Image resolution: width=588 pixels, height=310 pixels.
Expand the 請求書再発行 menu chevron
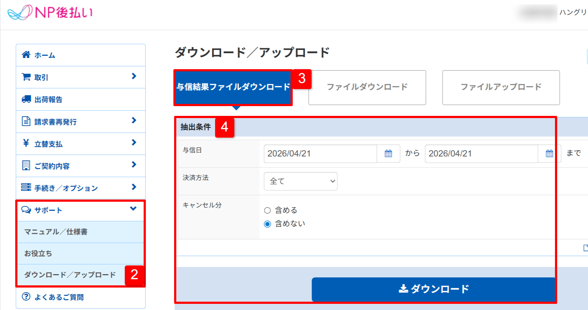(134, 120)
